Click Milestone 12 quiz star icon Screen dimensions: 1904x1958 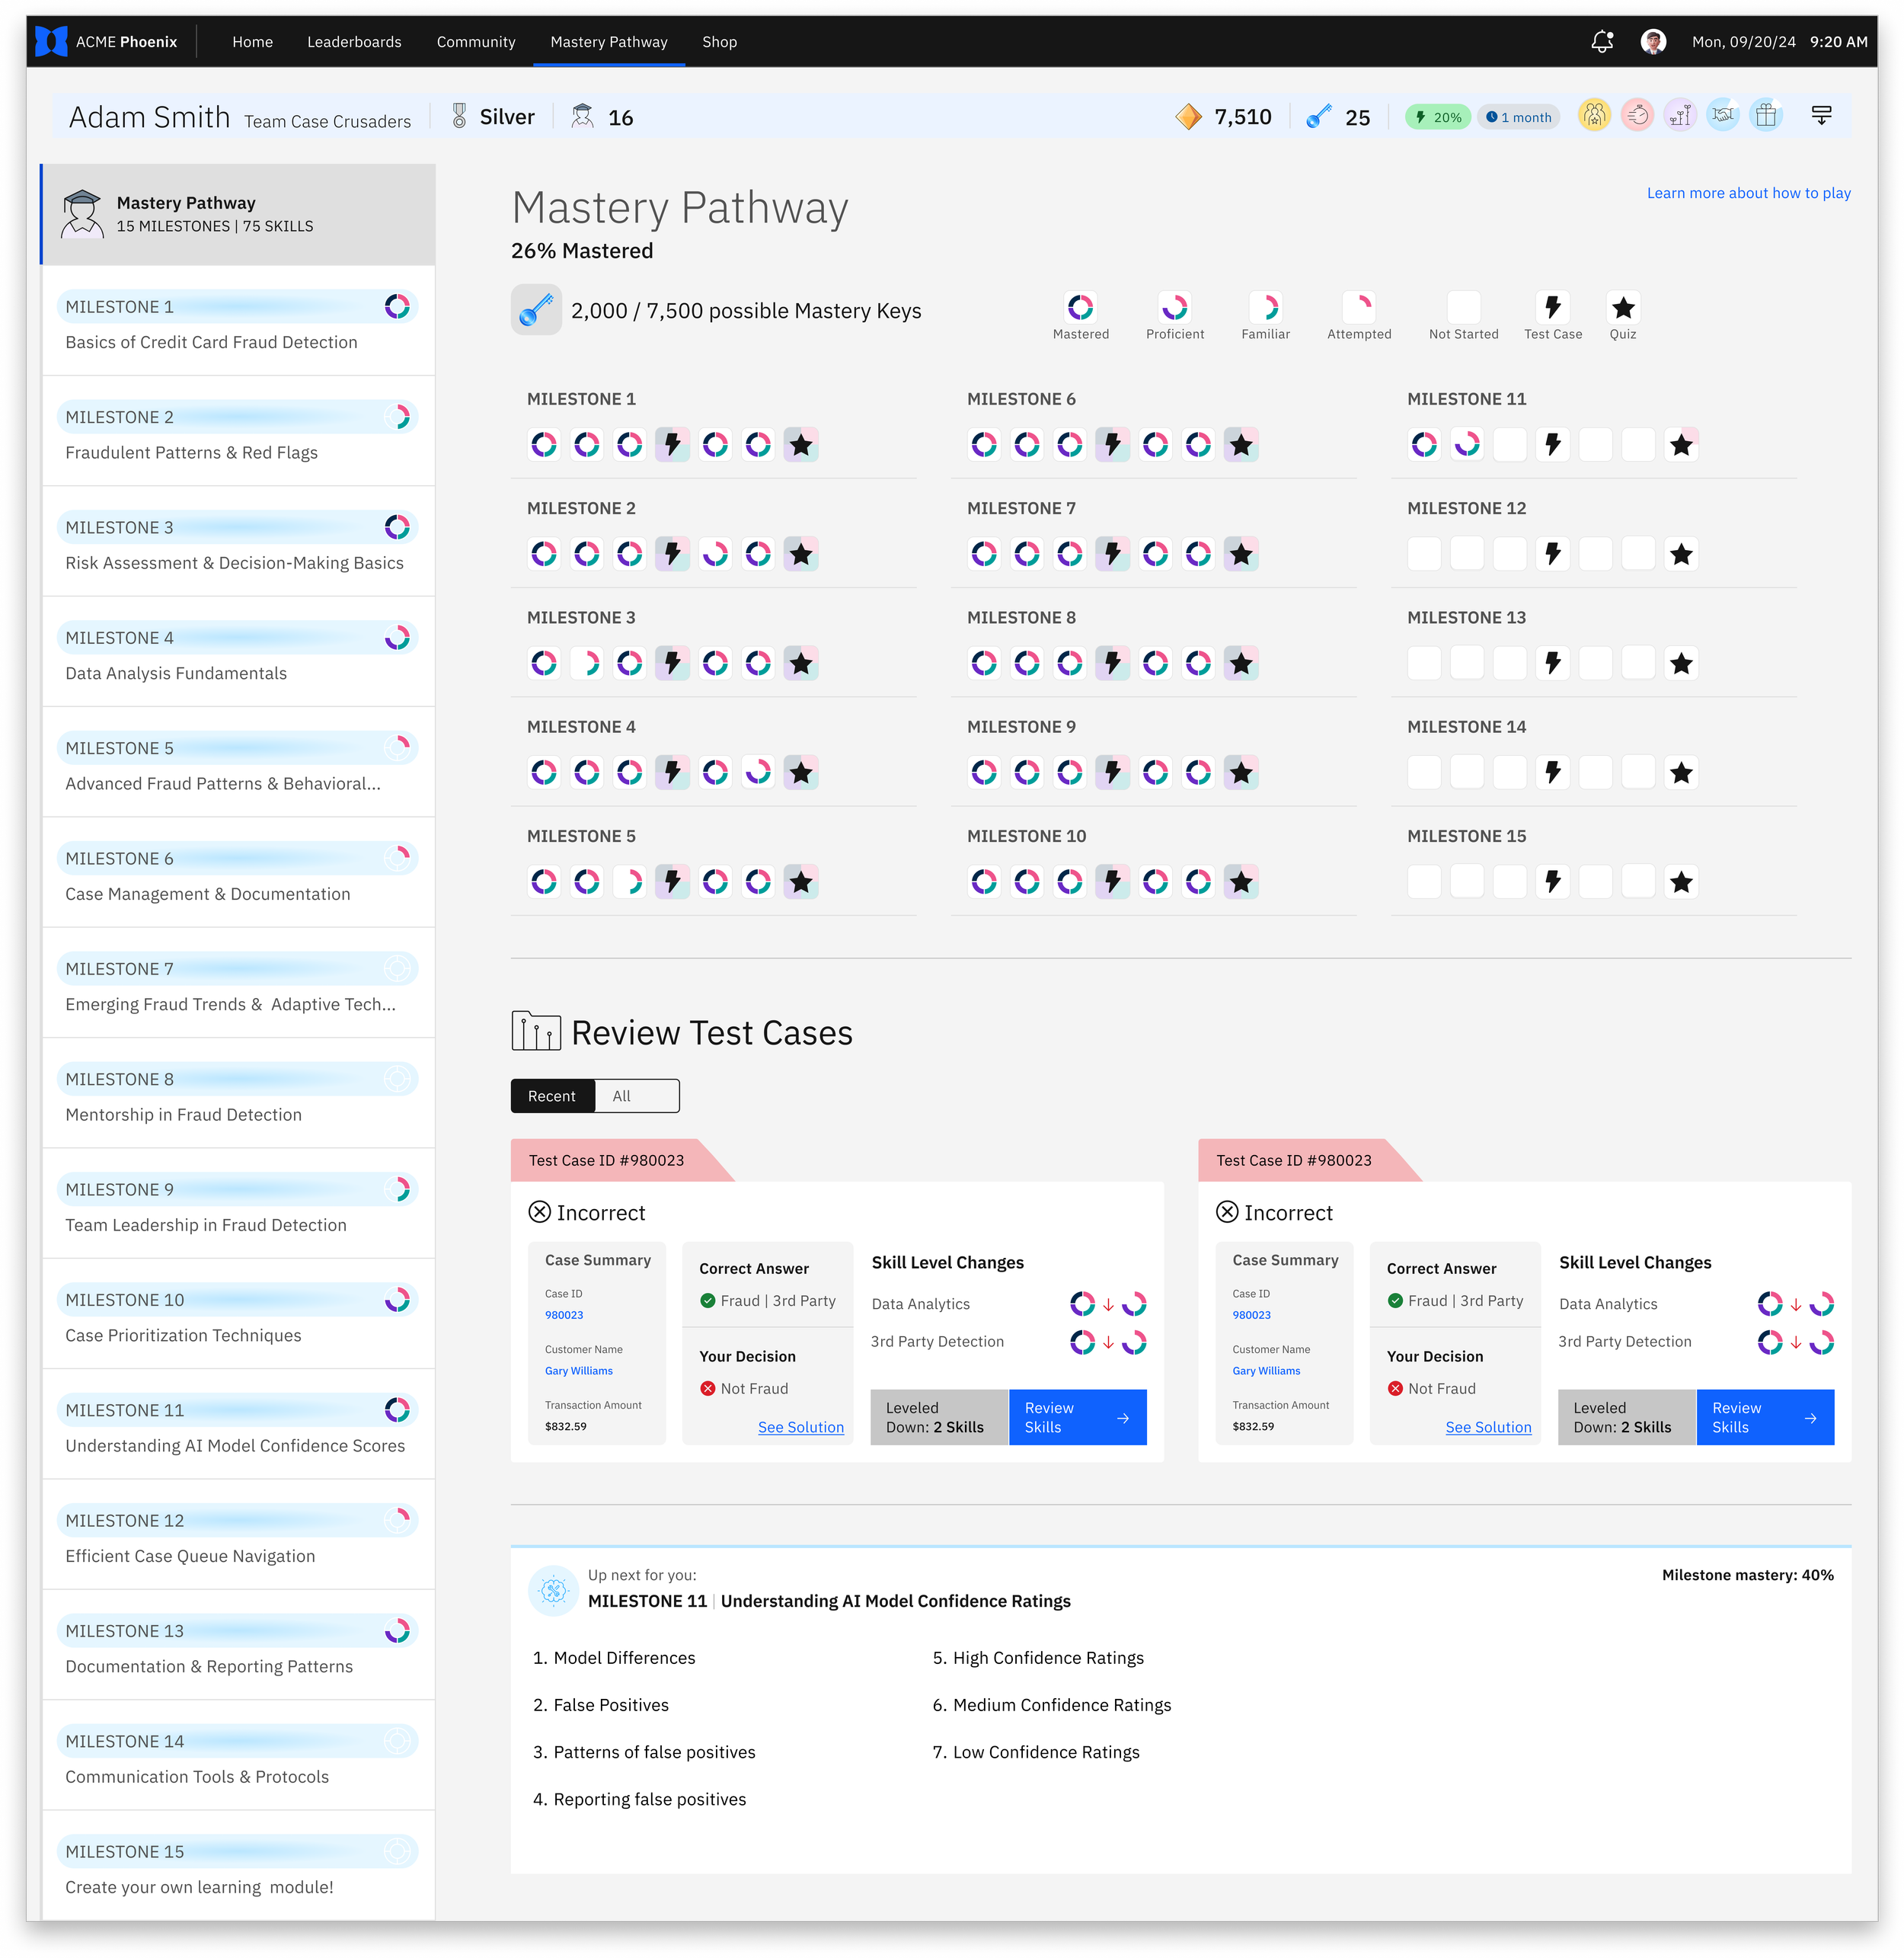pos(1681,555)
